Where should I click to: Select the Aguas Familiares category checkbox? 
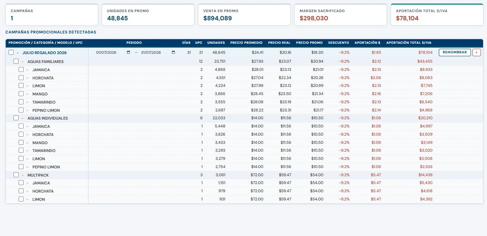click(x=16, y=61)
